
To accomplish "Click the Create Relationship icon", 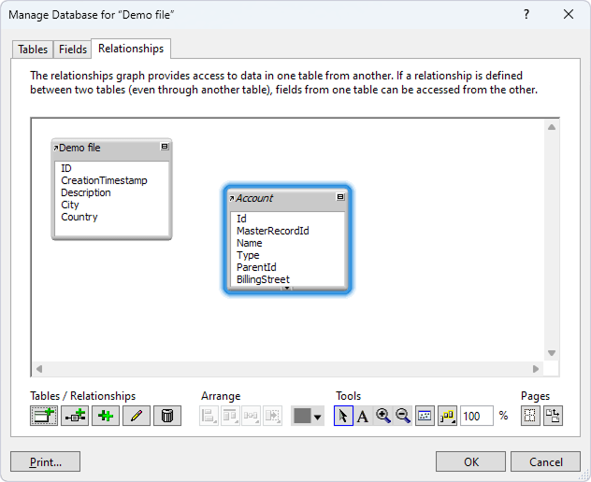I will point(75,416).
